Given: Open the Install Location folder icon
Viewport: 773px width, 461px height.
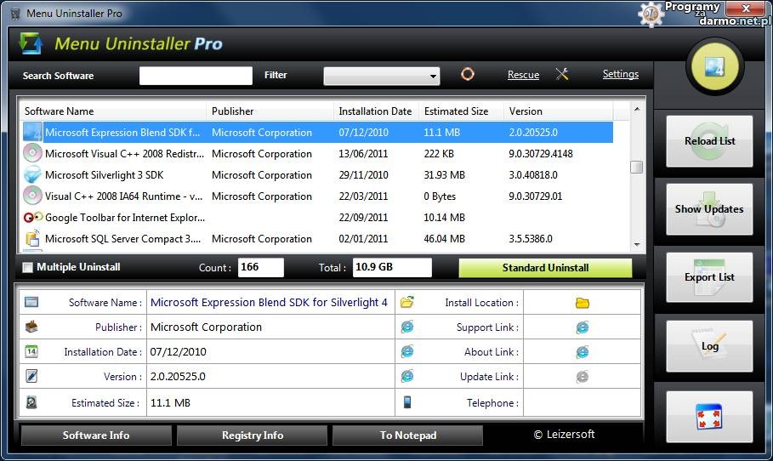Looking at the screenshot, I should pyautogui.click(x=582, y=303).
